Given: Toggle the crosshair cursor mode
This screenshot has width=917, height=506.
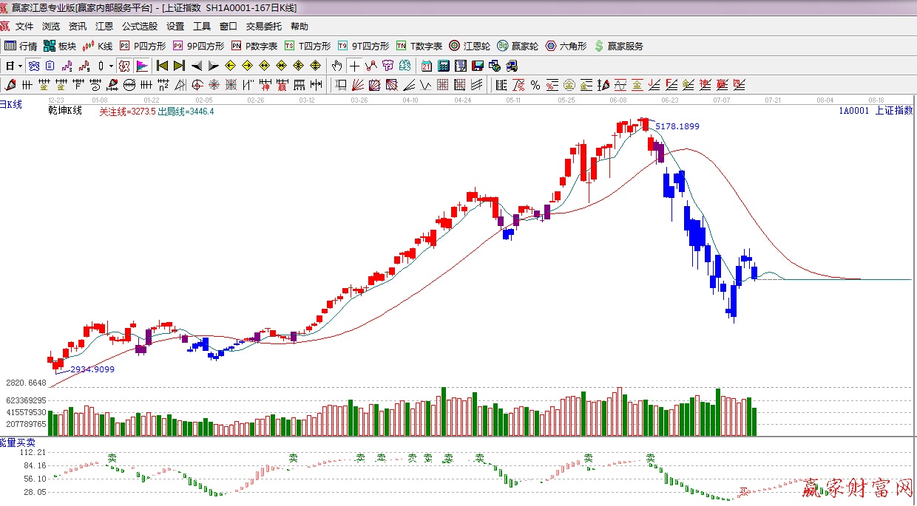Looking at the screenshot, I should [355, 66].
